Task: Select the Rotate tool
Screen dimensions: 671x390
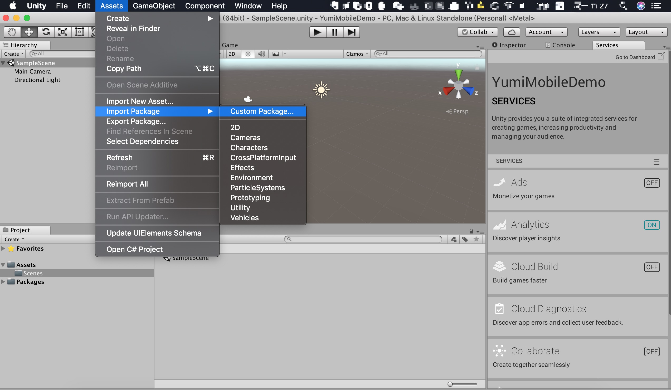Action: 46,32
